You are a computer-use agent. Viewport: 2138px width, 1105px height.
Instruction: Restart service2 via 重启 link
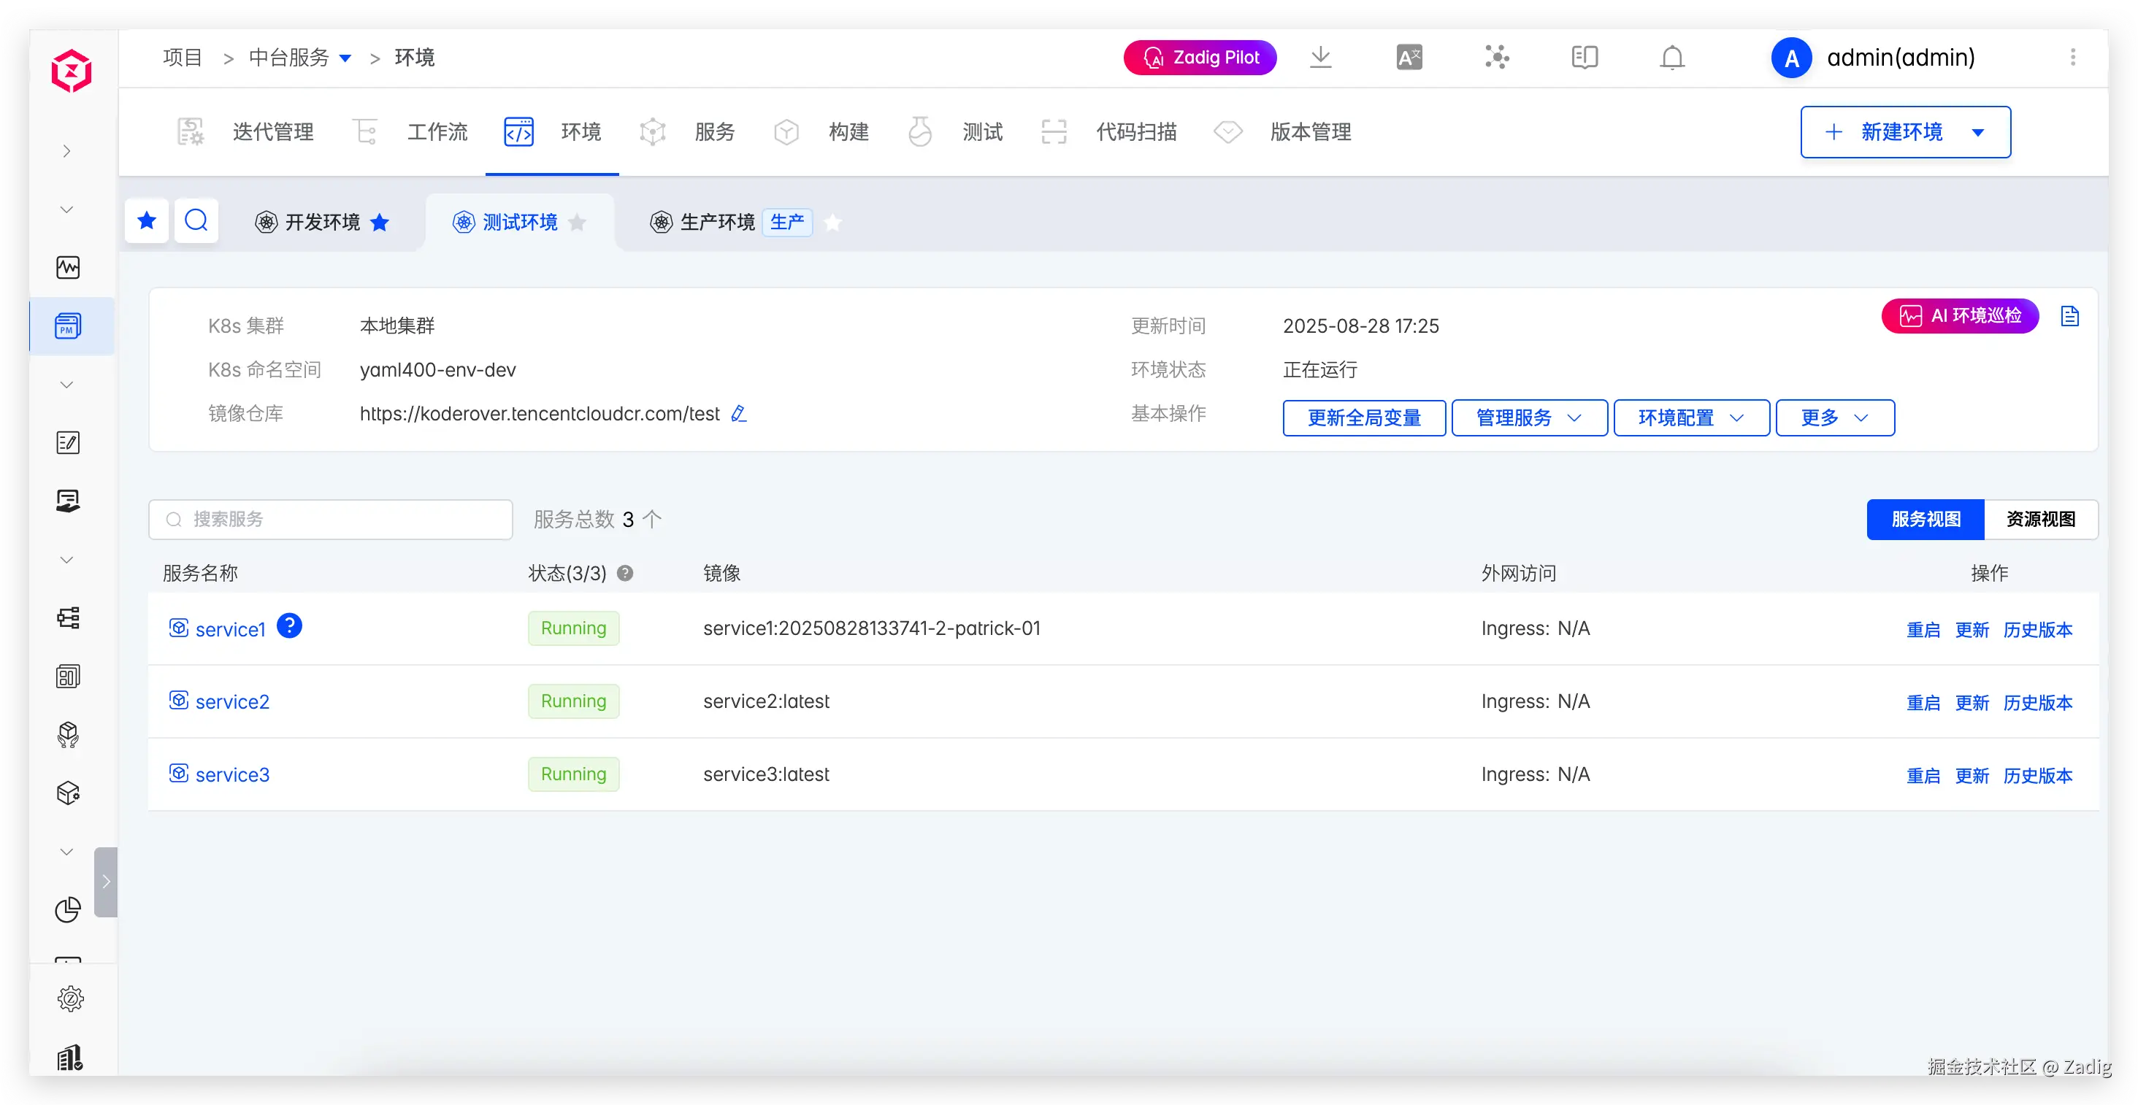click(1922, 703)
